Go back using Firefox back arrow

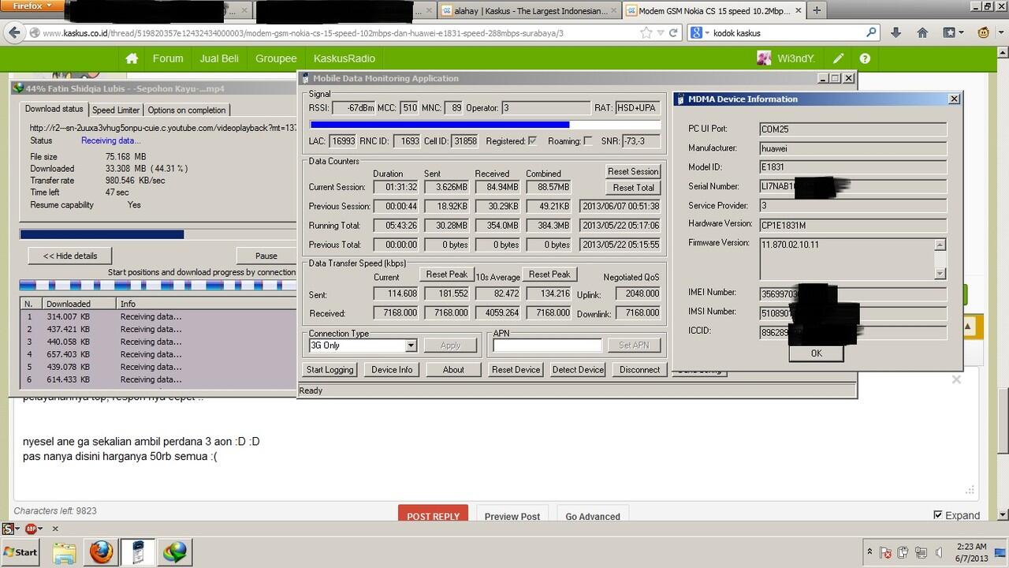coord(13,32)
